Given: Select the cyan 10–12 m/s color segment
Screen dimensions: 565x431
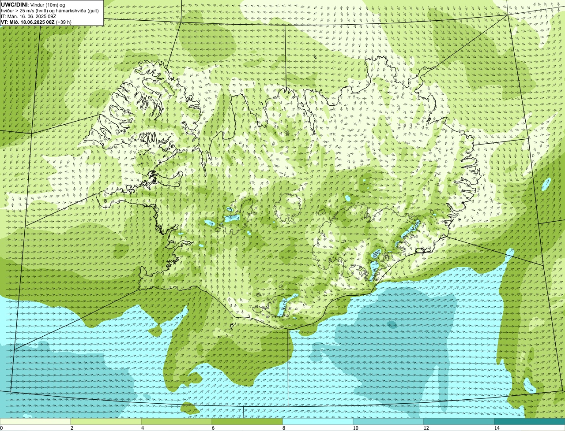Looking at the screenshot, I should [388, 421].
